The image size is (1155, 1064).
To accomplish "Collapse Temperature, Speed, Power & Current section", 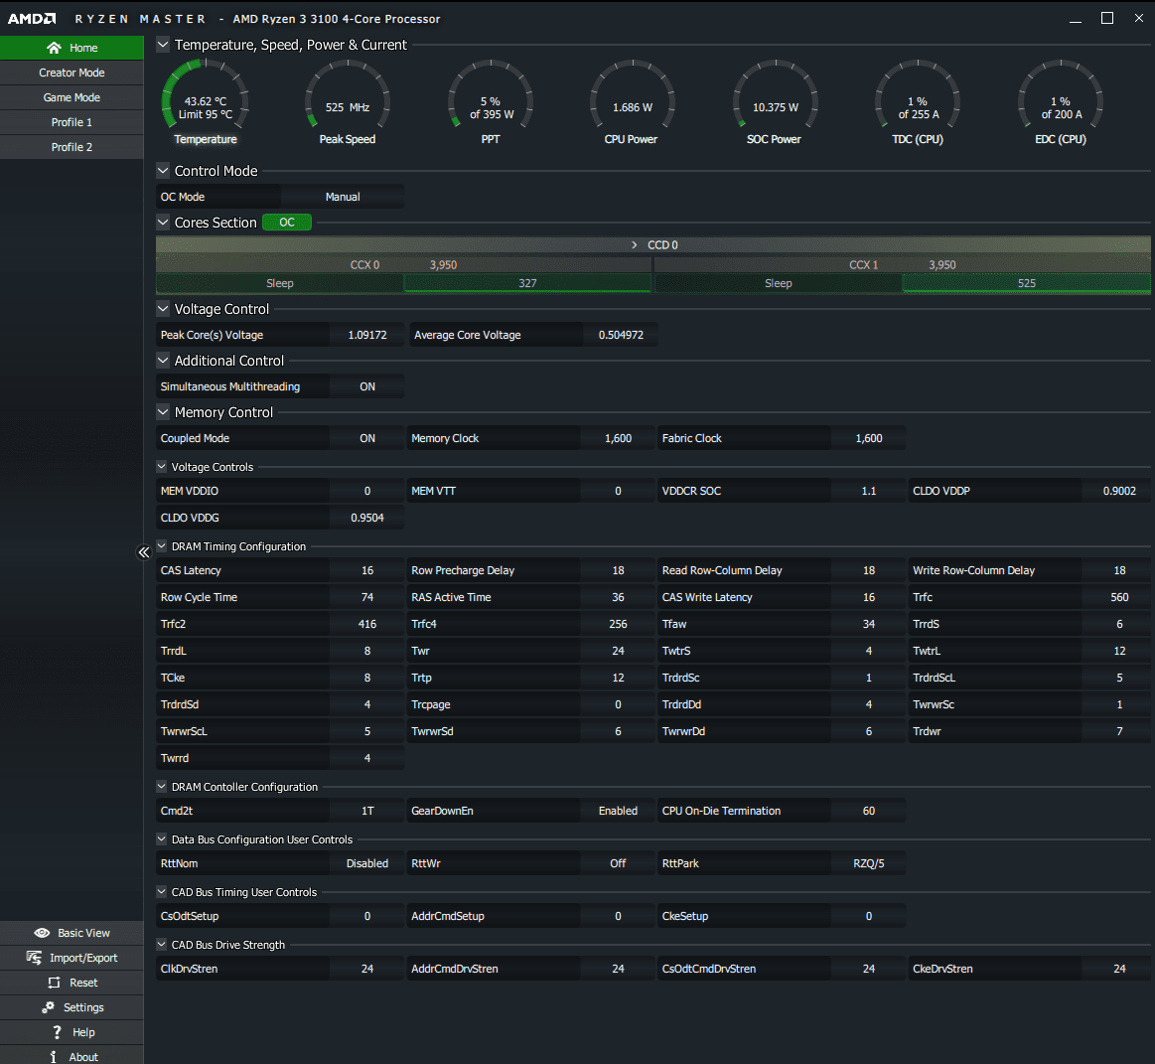I will 163,45.
